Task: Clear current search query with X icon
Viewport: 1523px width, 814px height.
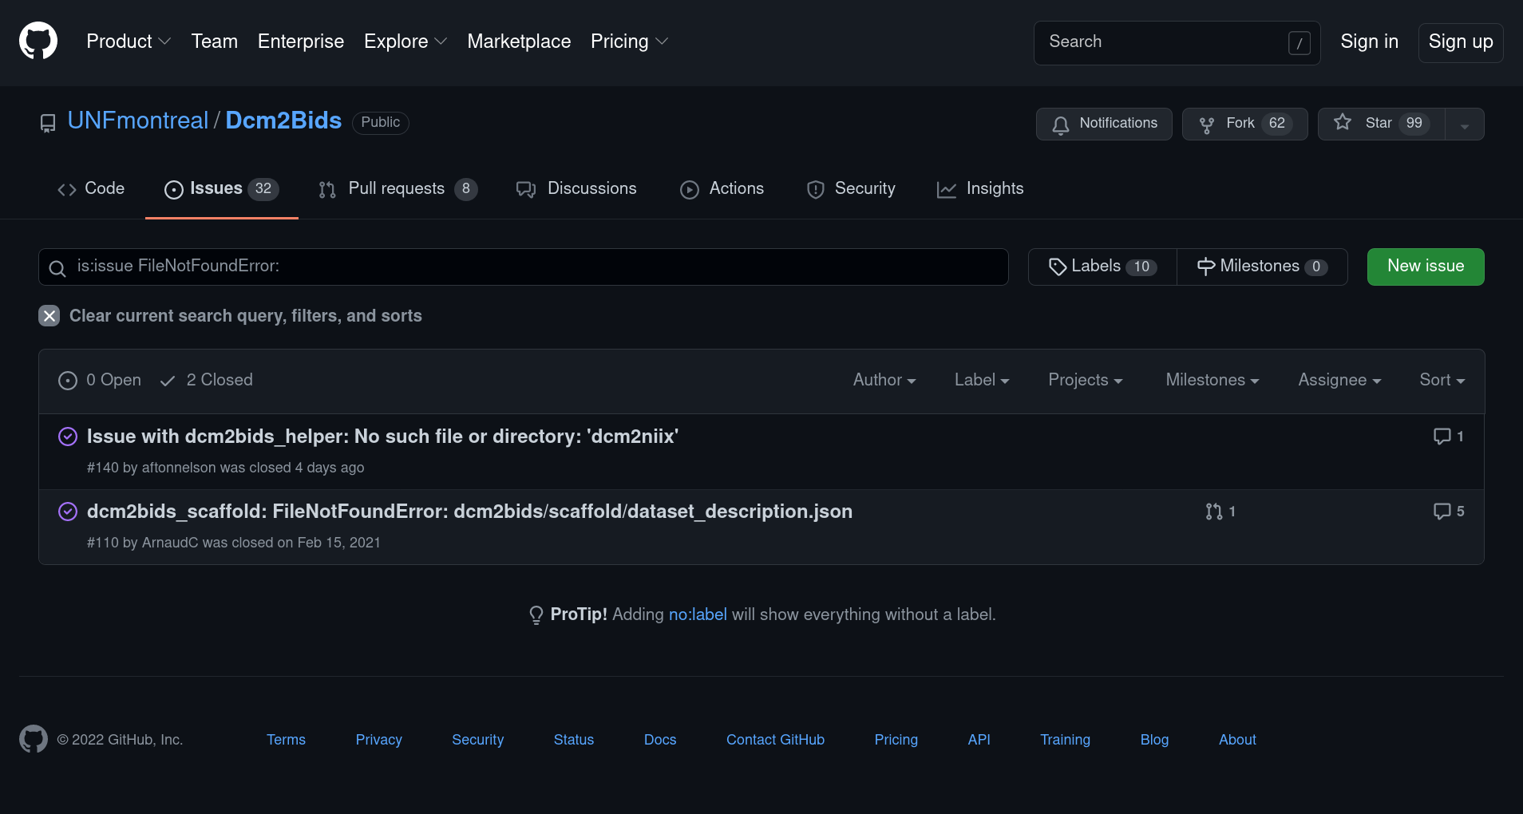Action: click(49, 316)
